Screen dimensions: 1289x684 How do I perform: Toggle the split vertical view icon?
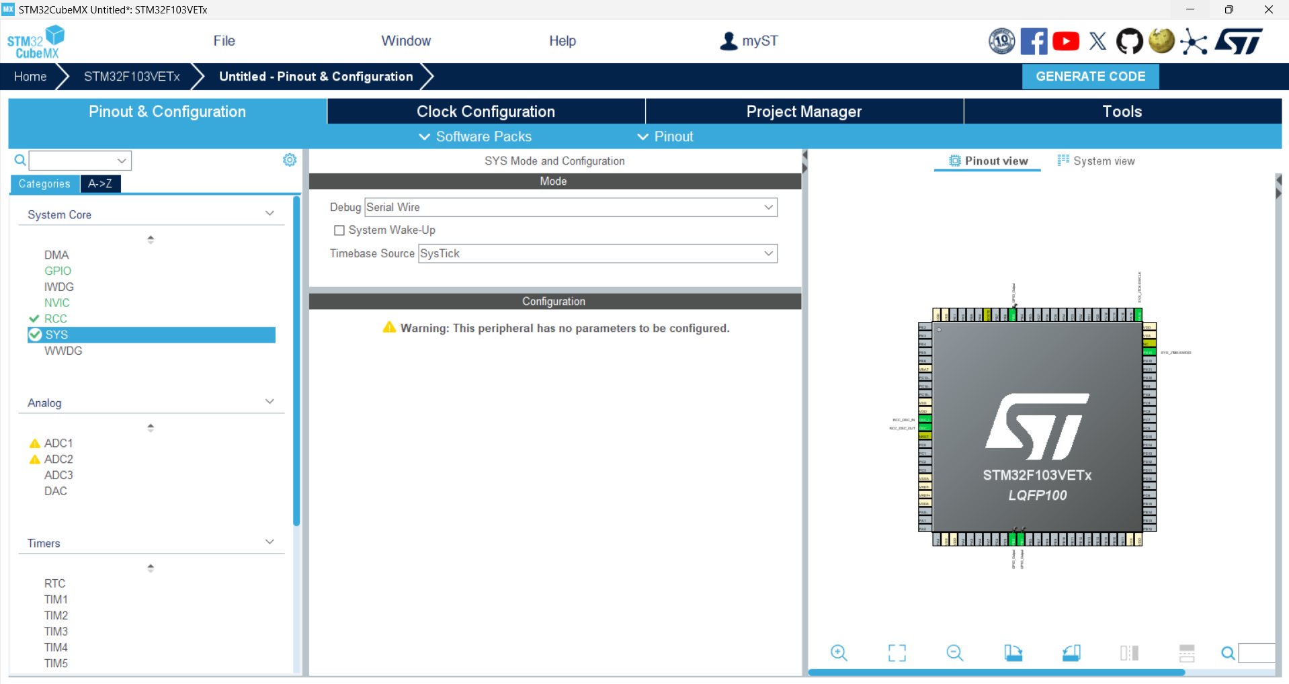point(1129,652)
